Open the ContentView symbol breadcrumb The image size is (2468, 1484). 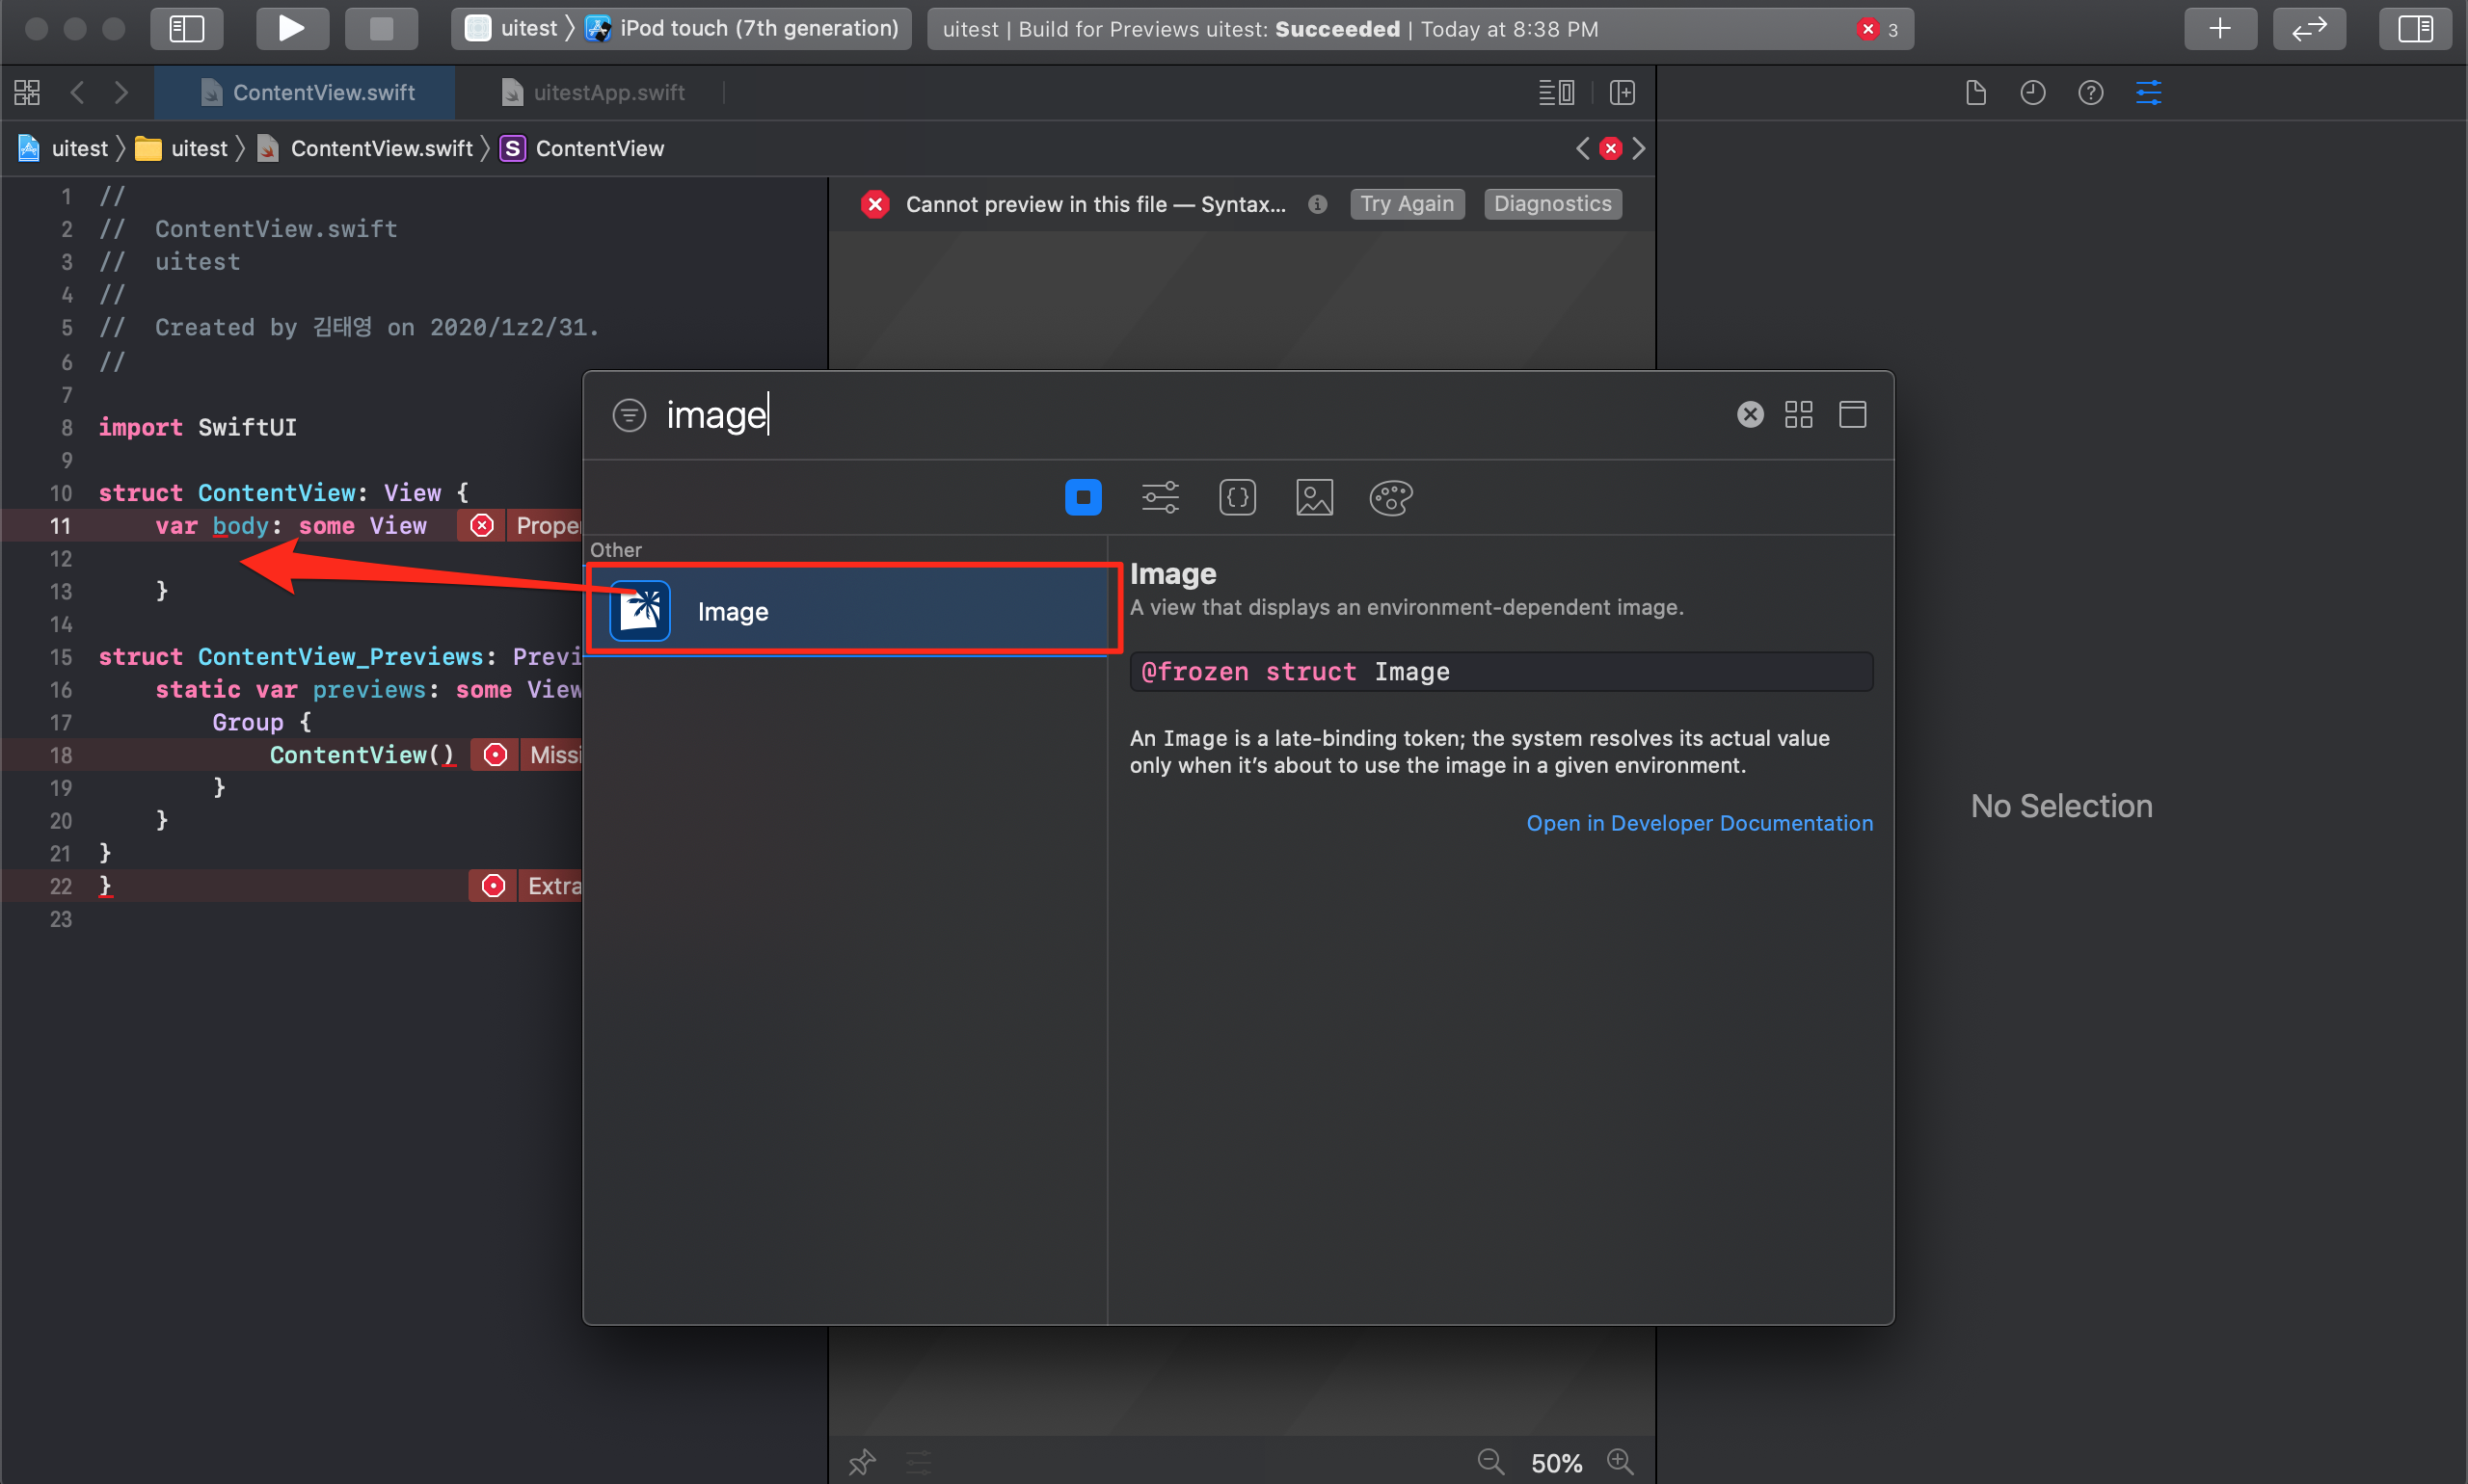599,148
